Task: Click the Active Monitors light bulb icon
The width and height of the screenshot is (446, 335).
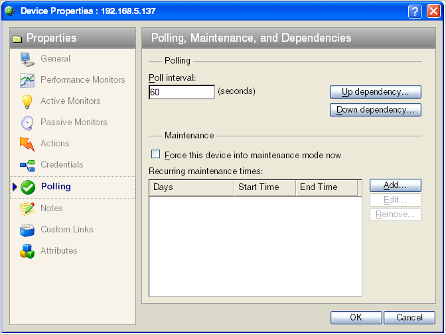Action: (27, 101)
